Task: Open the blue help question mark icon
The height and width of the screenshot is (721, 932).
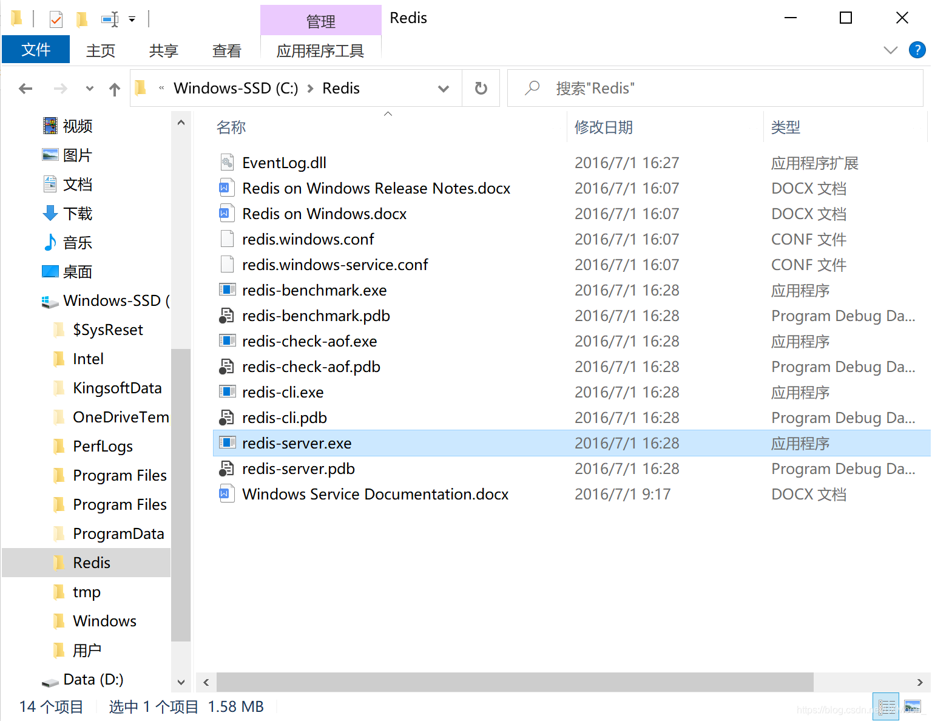Action: [917, 50]
